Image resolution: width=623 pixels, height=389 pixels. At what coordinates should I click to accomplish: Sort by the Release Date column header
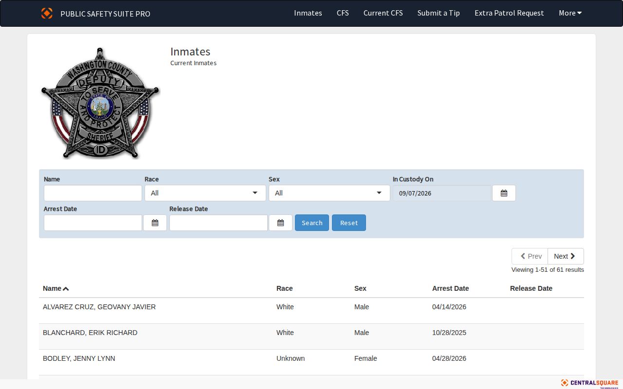coord(531,288)
